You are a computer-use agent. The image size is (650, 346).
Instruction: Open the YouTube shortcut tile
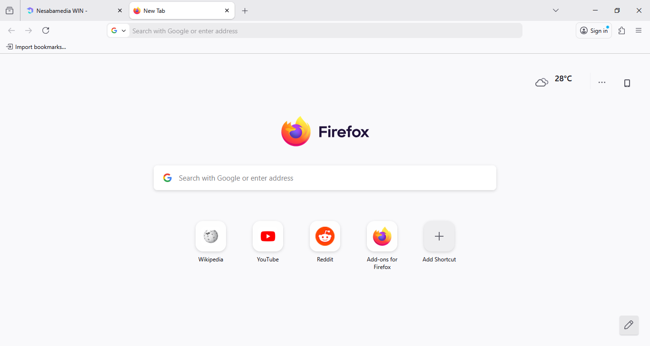268,236
